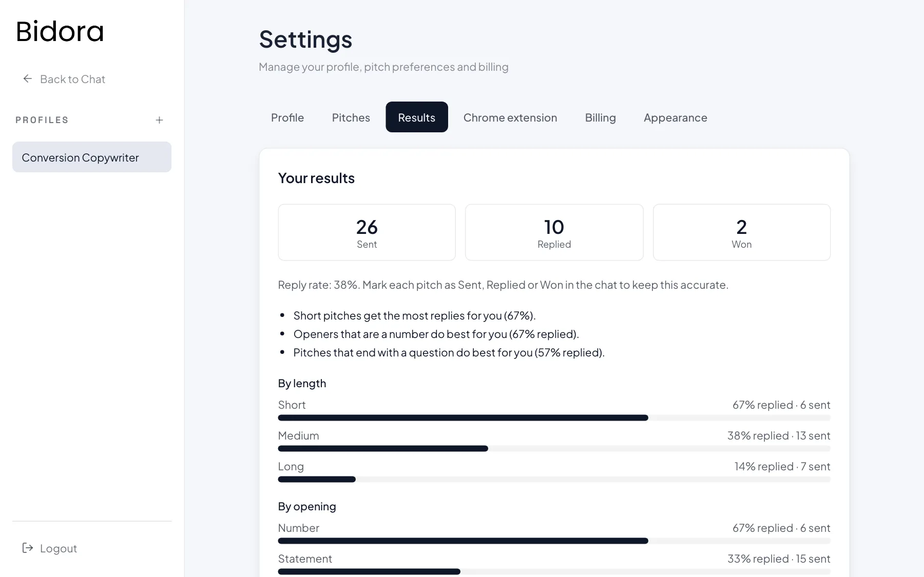Click the 'By length' subheading
924x577 pixels.
[302, 384]
